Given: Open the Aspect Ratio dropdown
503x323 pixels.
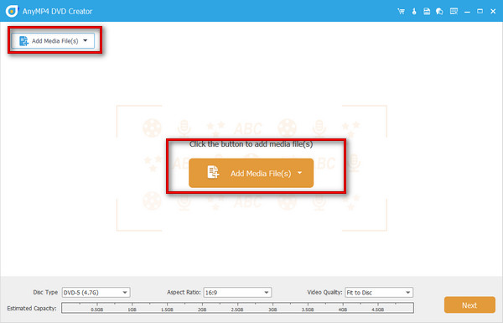Looking at the screenshot, I should 237,293.
